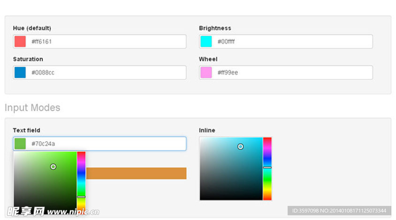
Task: Click the green swatch in Text field
Action: coord(20,144)
